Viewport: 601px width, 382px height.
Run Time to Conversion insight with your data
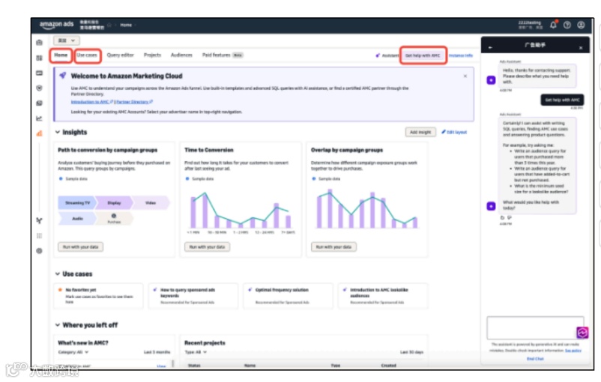[207, 247]
